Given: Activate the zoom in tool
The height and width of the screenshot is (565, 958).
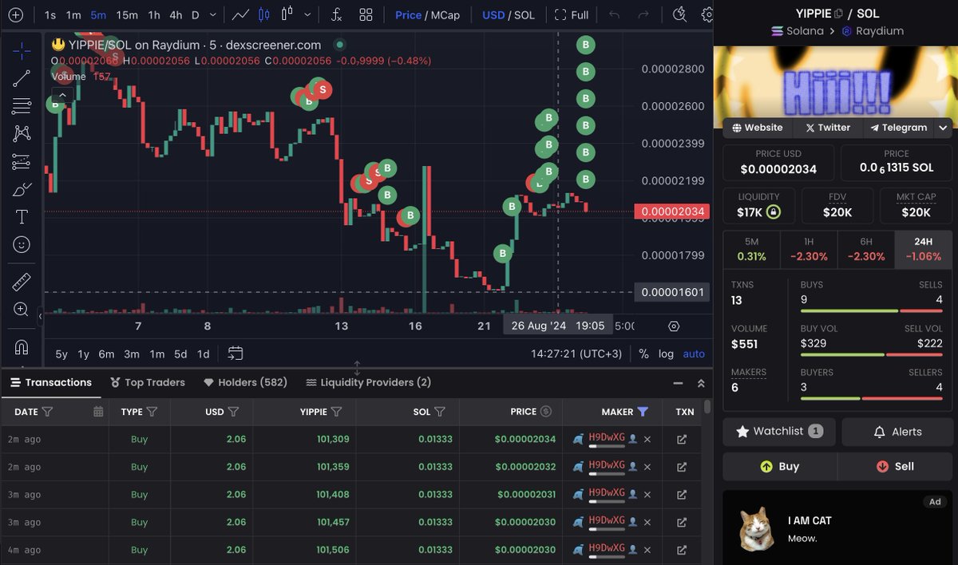Looking at the screenshot, I should [22, 310].
